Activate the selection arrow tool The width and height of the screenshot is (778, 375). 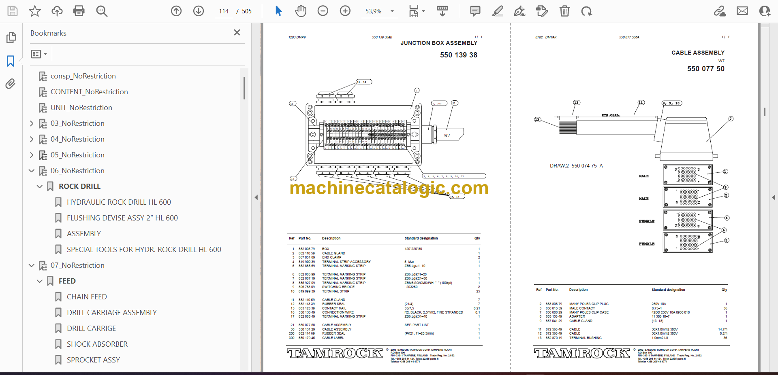click(x=278, y=11)
